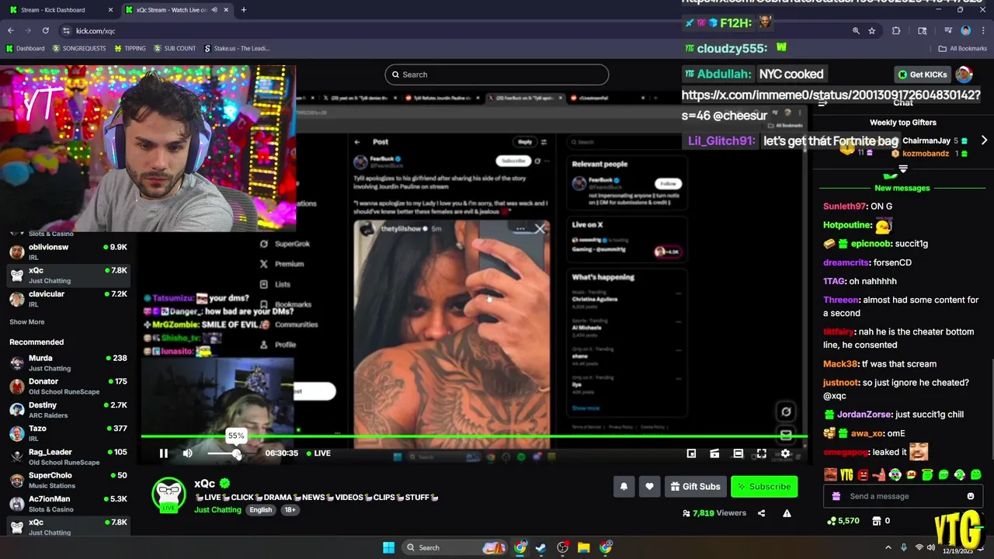Open xQc's channel avatar with LIVE badge

tap(169, 495)
